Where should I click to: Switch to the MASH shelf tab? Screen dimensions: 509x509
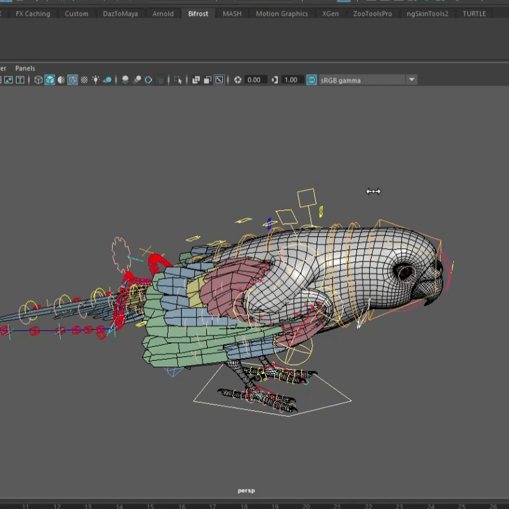click(x=232, y=13)
